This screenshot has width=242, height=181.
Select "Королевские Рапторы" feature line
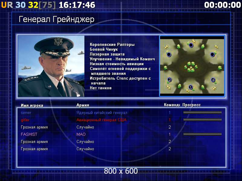coord(112,45)
